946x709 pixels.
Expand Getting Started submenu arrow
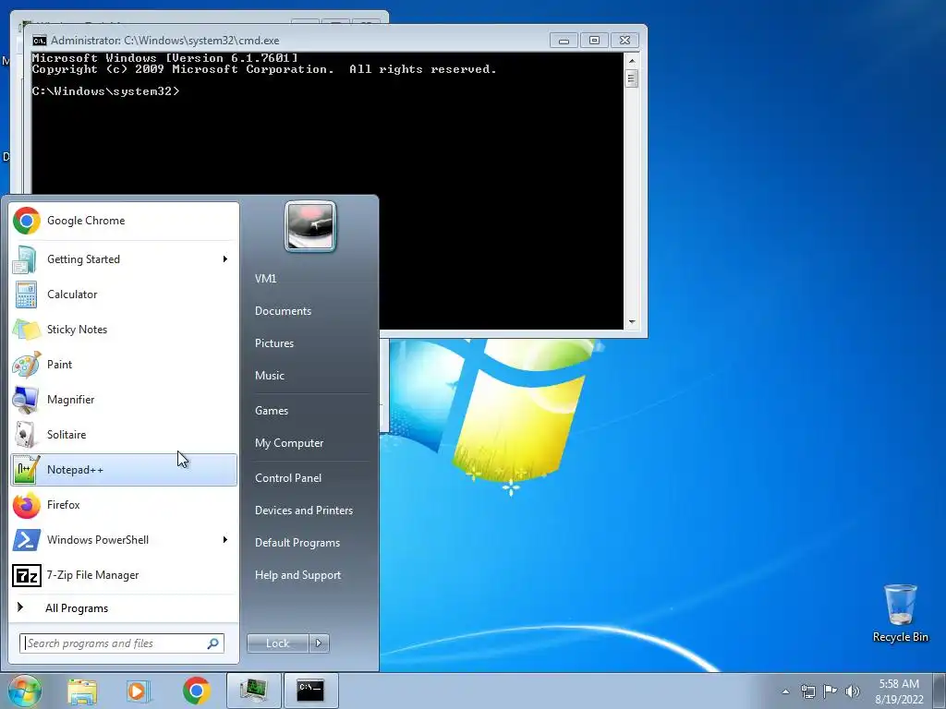225,259
